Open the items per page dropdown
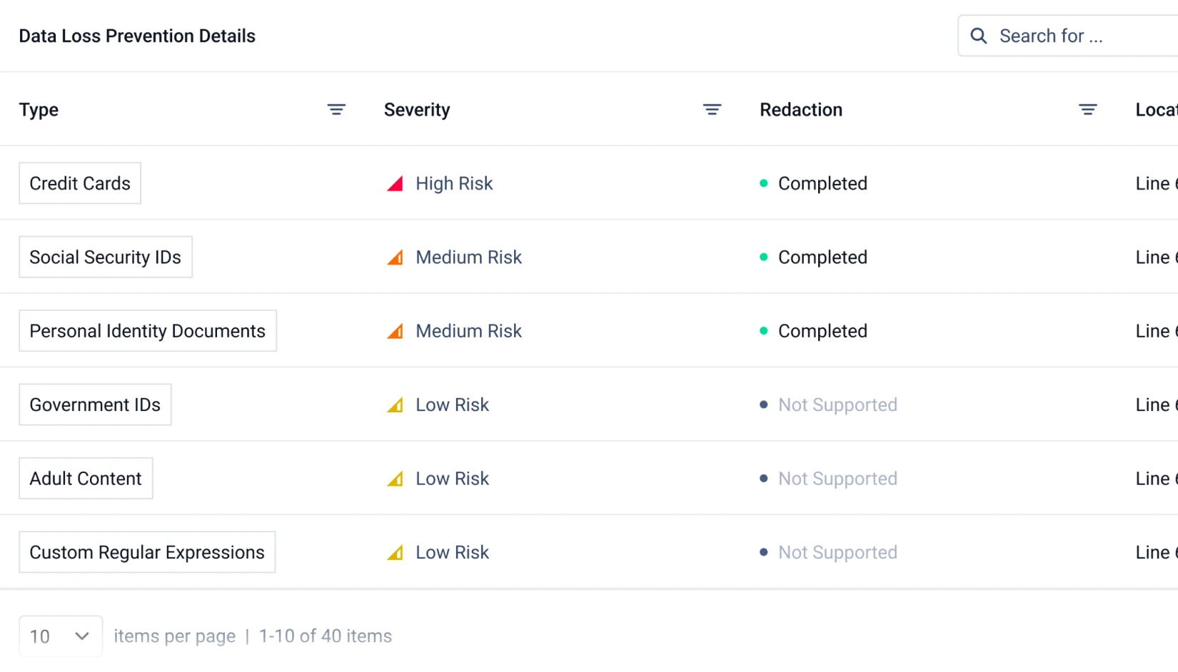Viewport: 1178px width, 672px height. [61, 636]
